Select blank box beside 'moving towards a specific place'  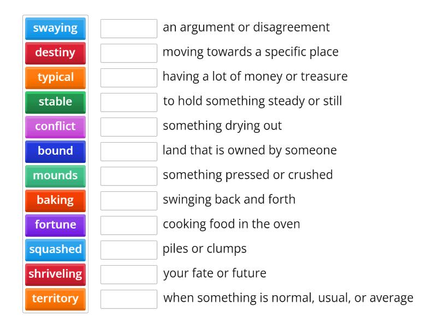pyautogui.click(x=129, y=53)
